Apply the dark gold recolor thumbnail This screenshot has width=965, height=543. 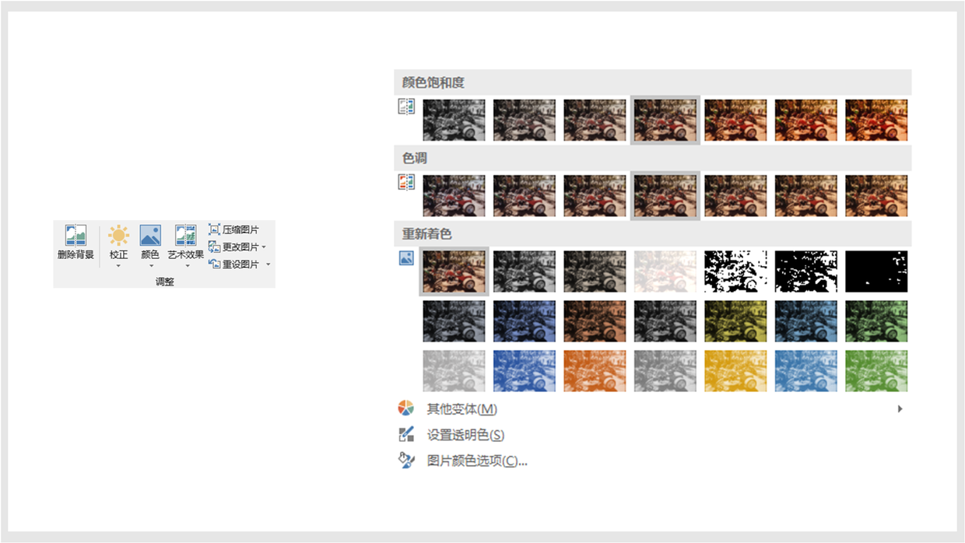pyautogui.click(x=735, y=321)
